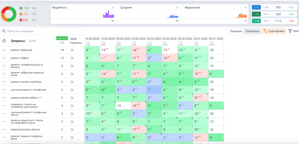Click the blue Средняя bar chart
The height and width of the screenshot is (144, 299).
click(x=173, y=16)
